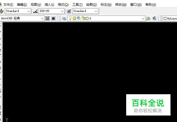
Task: Open the 绘图(D) menu
Action: 91,5
